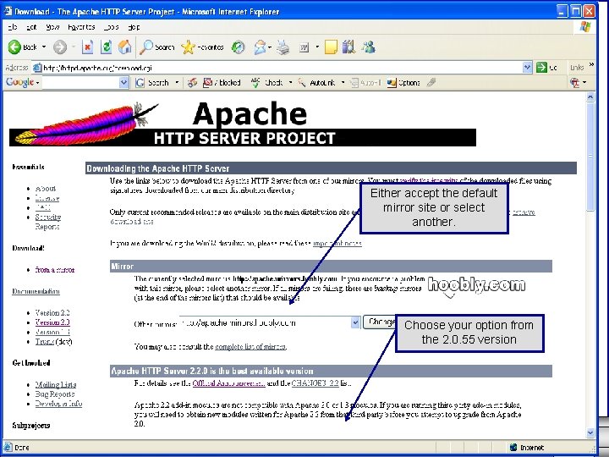Open the Edit with Word dropdown arrow
The image size is (609, 457).
point(317,47)
